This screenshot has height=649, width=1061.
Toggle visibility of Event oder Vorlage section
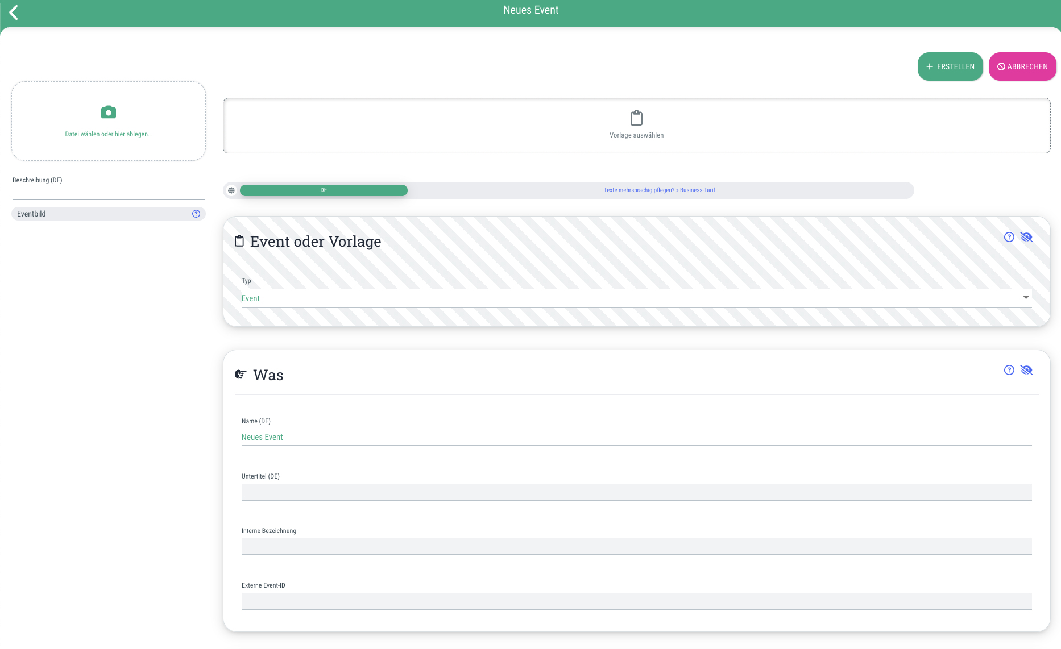click(1026, 237)
